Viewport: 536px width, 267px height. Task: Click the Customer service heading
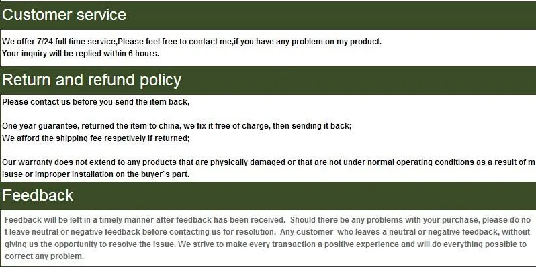(64, 15)
